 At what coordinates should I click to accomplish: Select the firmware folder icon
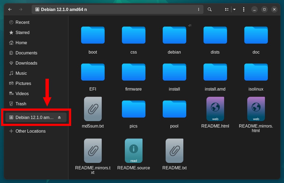pos(134,72)
